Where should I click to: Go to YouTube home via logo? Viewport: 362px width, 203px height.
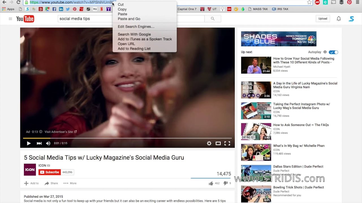(25, 19)
